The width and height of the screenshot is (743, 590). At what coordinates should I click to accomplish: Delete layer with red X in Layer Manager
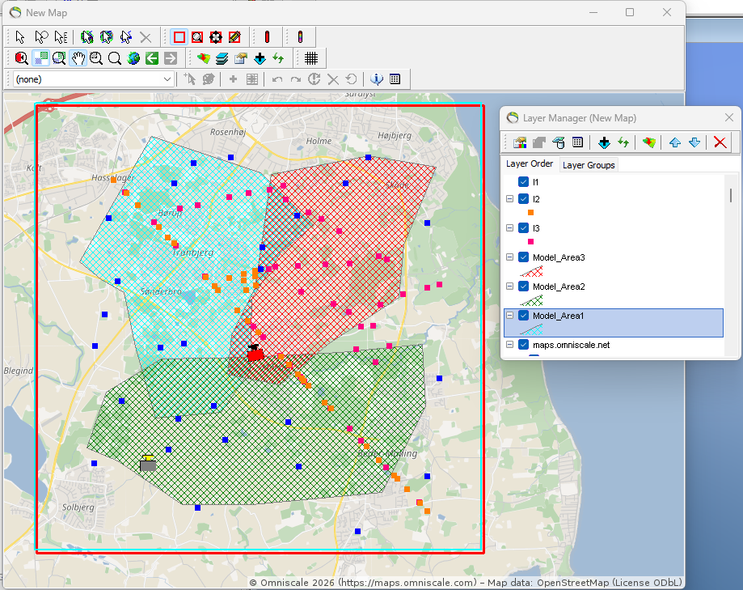[720, 142]
